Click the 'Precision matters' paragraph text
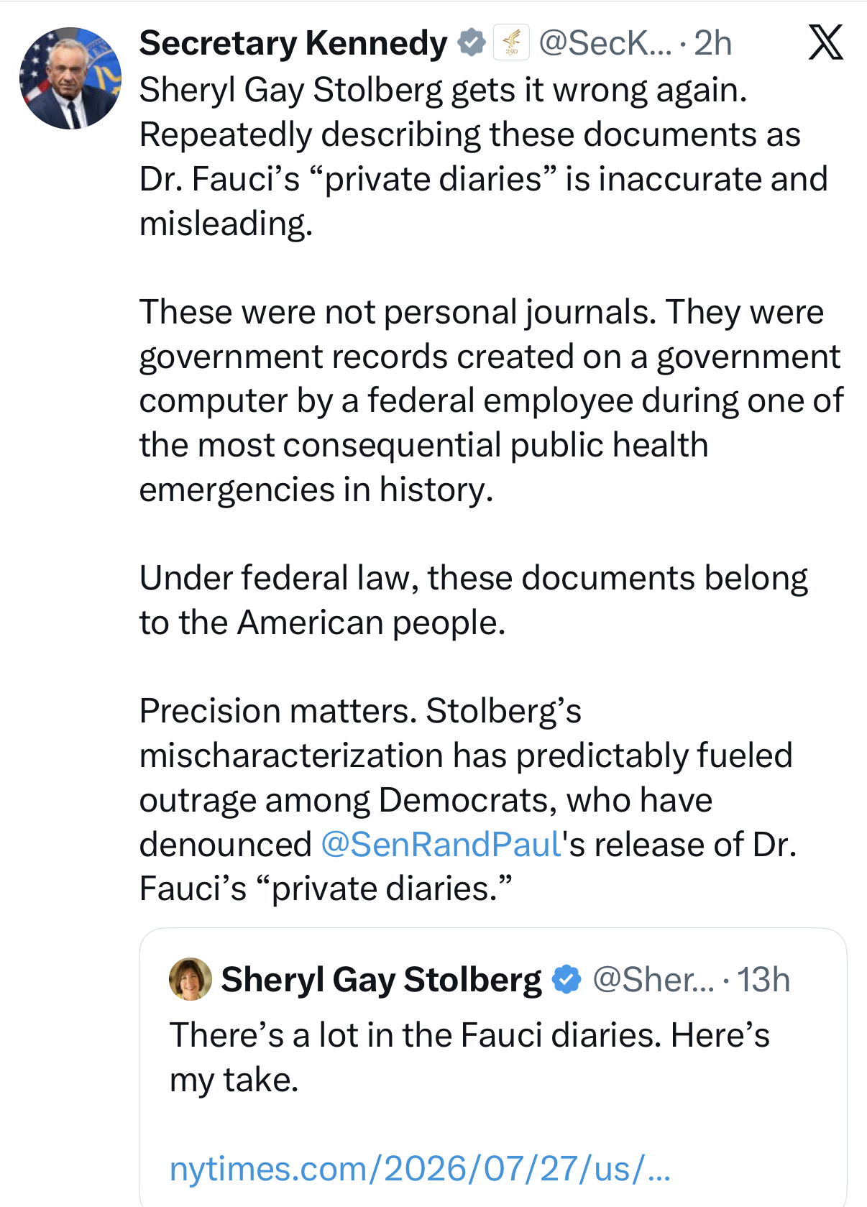 [468, 799]
